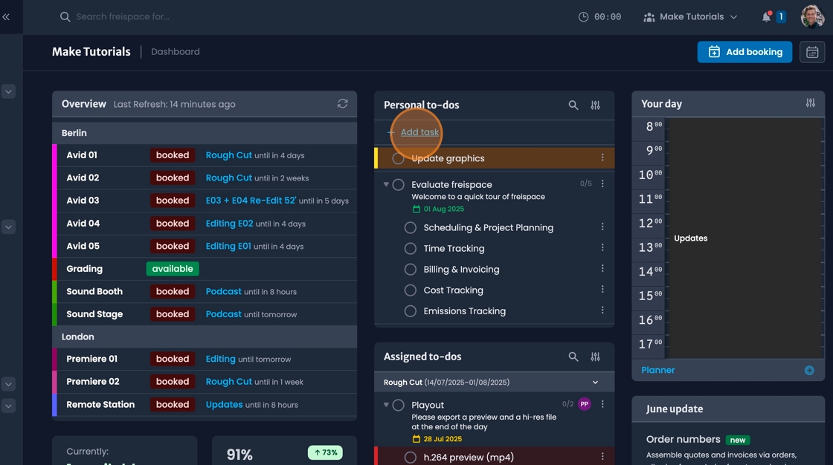Collapse the Evaluate freispace task list
Image resolution: width=833 pixels, height=465 pixels.
[x=386, y=183]
